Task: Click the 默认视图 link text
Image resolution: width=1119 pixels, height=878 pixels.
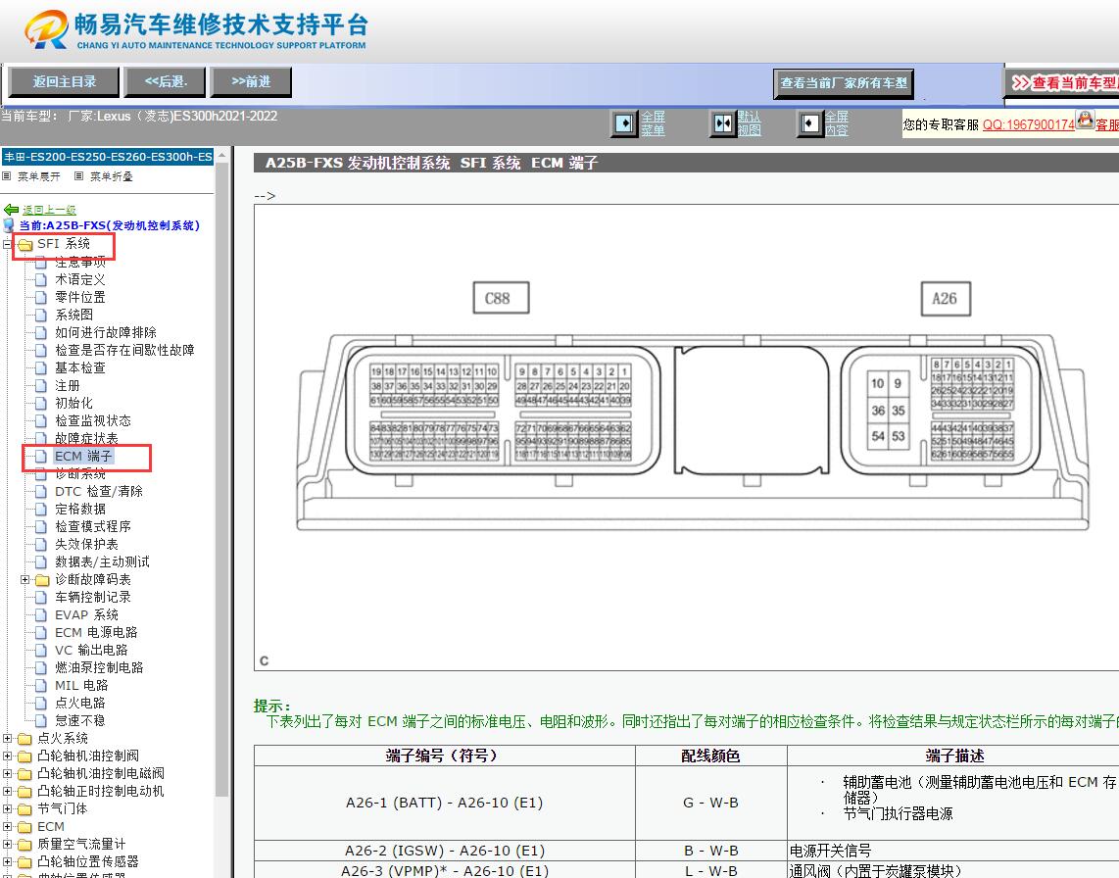Action: (x=750, y=123)
